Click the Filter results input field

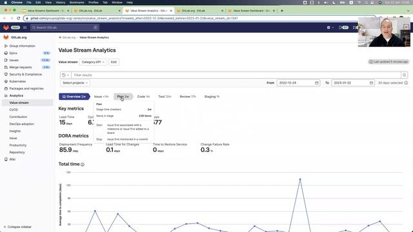(x=236, y=75)
